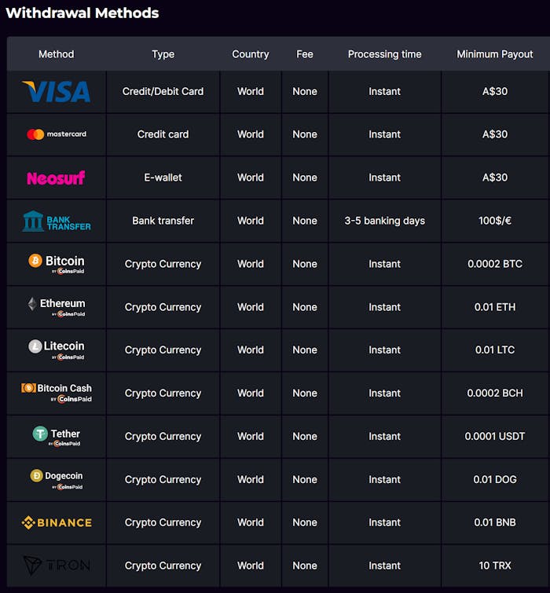Click World in the TRON row
Screen dimensions: 550x593
[251, 566]
